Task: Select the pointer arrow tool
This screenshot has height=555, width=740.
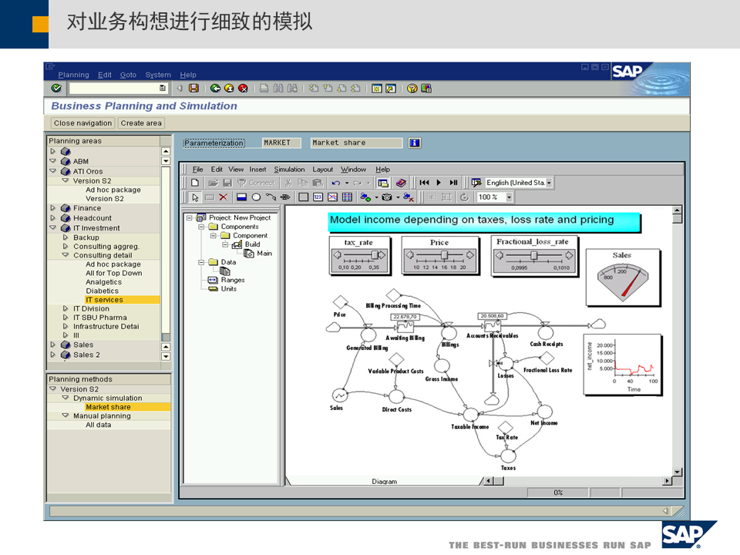Action: click(195, 197)
